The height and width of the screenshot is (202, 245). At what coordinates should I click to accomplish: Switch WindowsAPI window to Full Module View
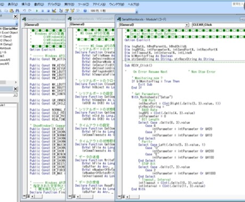click(x=28, y=196)
